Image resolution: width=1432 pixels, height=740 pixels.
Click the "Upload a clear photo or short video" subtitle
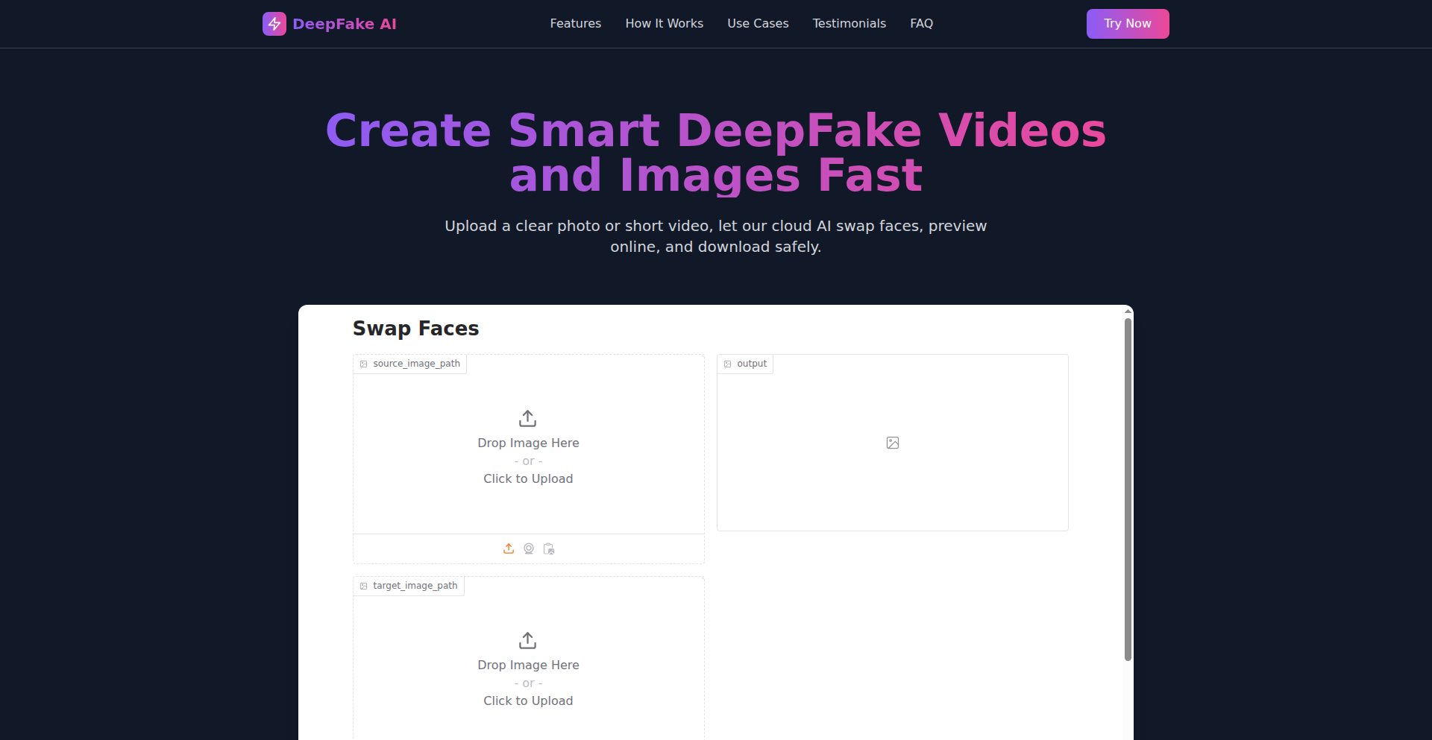click(716, 236)
